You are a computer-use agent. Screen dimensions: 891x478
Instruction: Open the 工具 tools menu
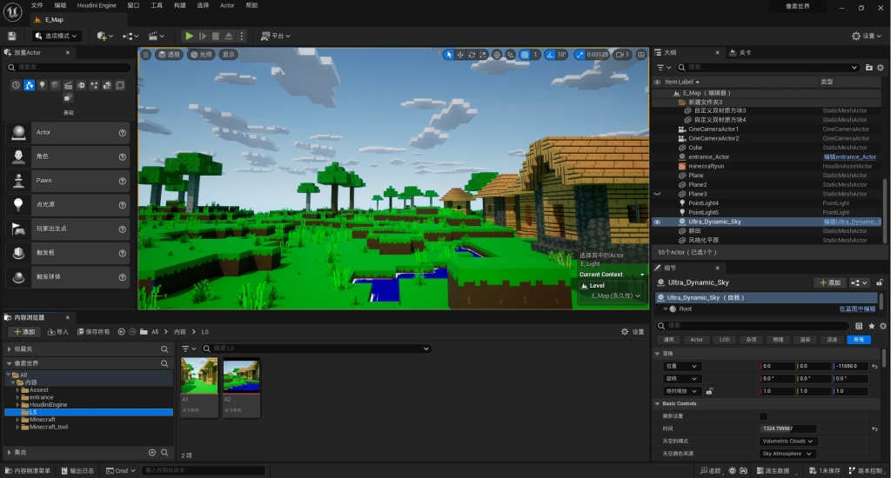(x=157, y=6)
